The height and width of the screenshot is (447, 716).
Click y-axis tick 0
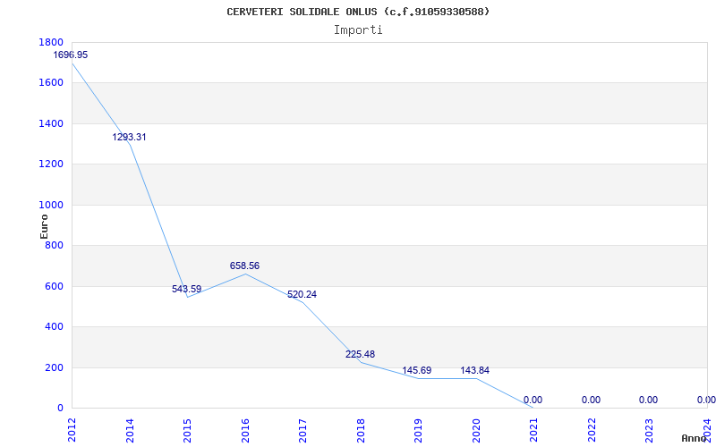[x=60, y=408]
